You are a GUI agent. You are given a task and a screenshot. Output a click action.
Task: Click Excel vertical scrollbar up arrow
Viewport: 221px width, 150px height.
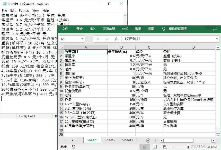pyautogui.click(x=218, y=48)
